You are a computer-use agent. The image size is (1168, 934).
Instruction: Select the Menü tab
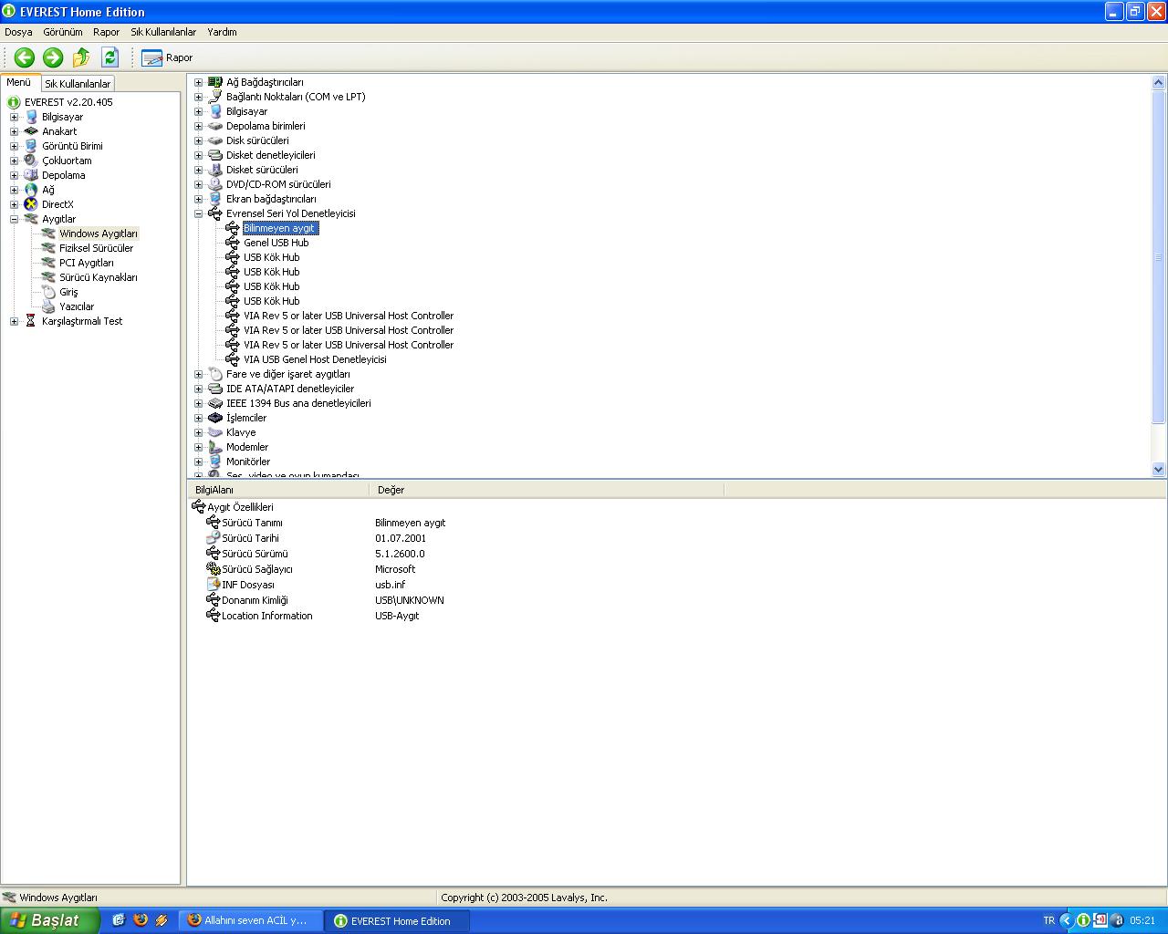[x=19, y=82]
